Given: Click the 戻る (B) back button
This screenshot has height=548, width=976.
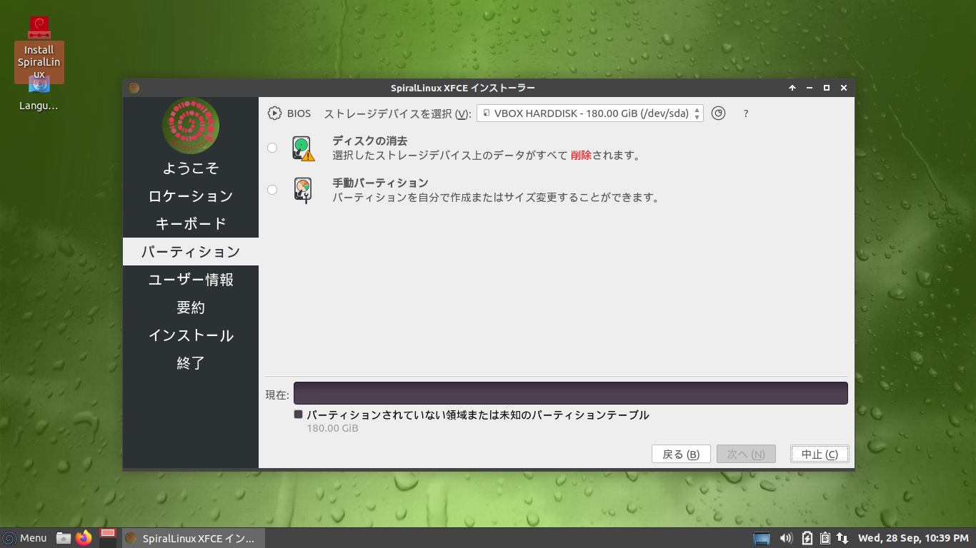Looking at the screenshot, I should [x=681, y=455].
